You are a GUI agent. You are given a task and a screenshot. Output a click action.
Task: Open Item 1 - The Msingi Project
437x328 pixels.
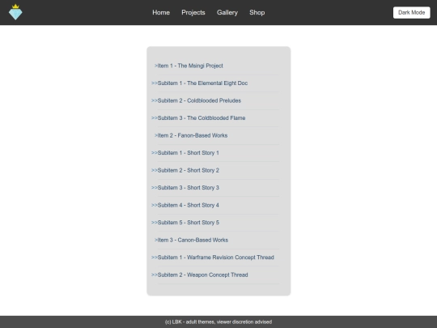pos(190,66)
